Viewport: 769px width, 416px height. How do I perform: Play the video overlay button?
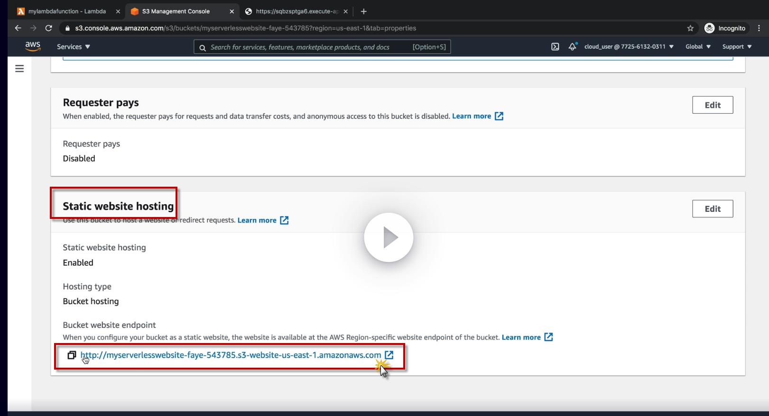click(x=389, y=237)
